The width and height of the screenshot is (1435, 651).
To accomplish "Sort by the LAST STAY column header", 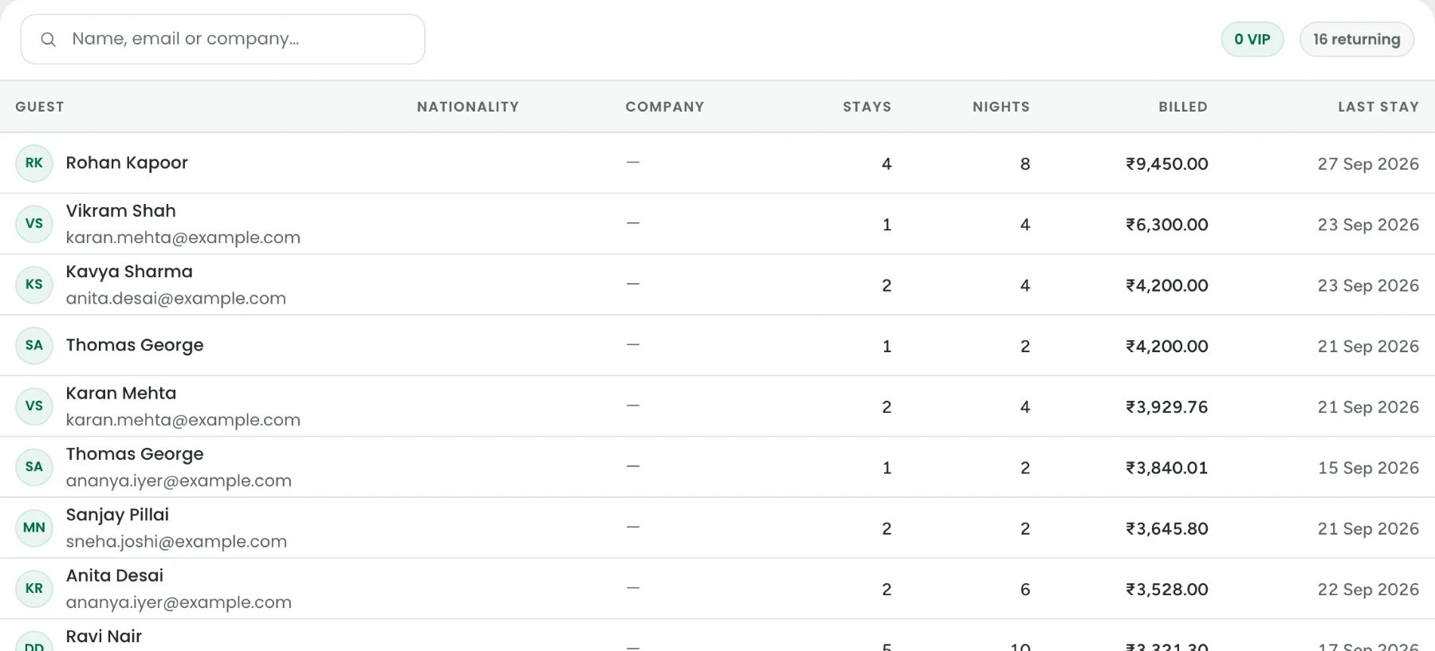I will coord(1378,107).
